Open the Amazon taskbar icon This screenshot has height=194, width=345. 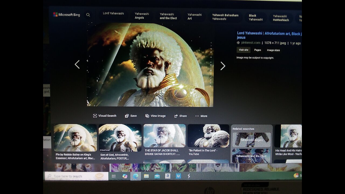click(168, 176)
